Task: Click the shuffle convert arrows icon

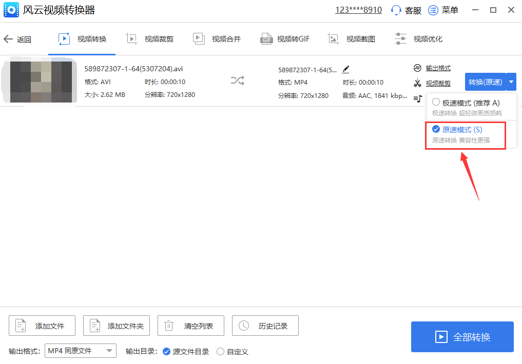Action: pos(237,80)
